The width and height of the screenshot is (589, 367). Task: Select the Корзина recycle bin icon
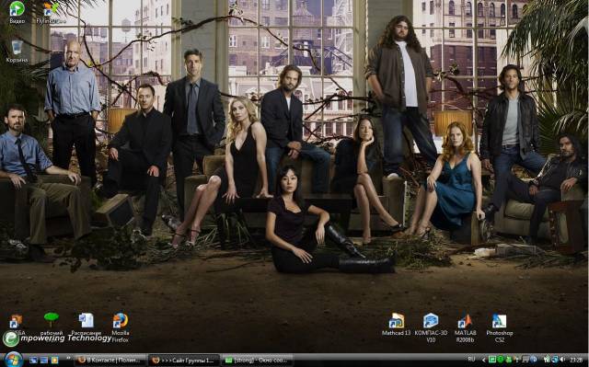(17, 52)
